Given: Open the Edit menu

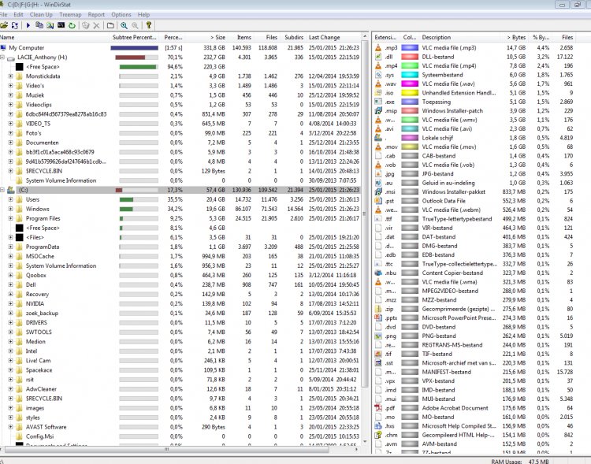Looking at the screenshot, I should tap(18, 15).
